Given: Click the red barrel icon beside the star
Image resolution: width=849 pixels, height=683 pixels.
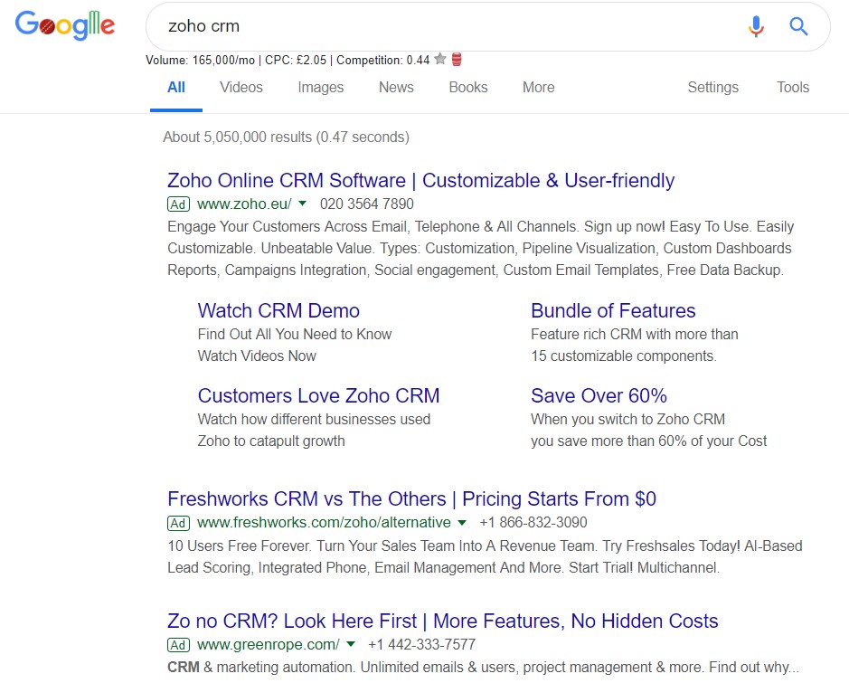Looking at the screenshot, I should point(457,59).
